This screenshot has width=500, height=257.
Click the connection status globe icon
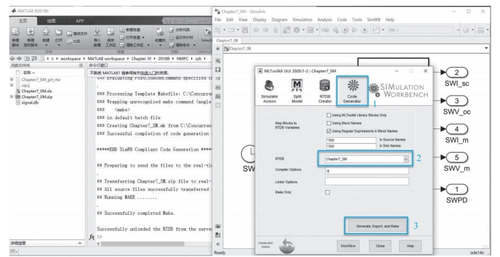[x=287, y=246]
